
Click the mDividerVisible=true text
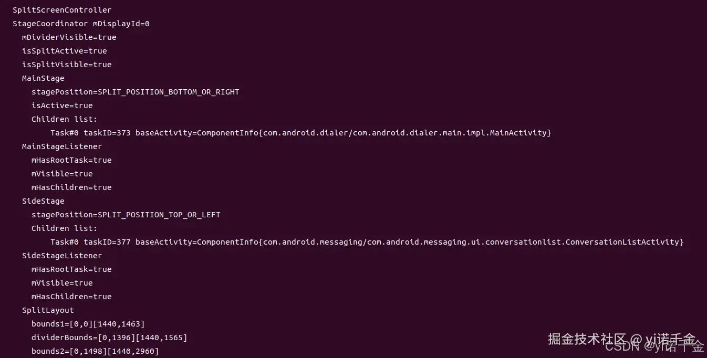tap(69, 37)
